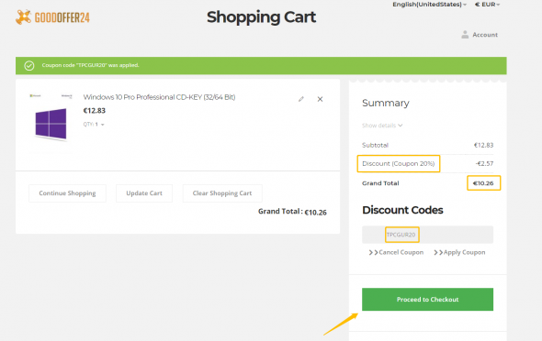
Task: Open the Account user icon
Action: pos(465,35)
